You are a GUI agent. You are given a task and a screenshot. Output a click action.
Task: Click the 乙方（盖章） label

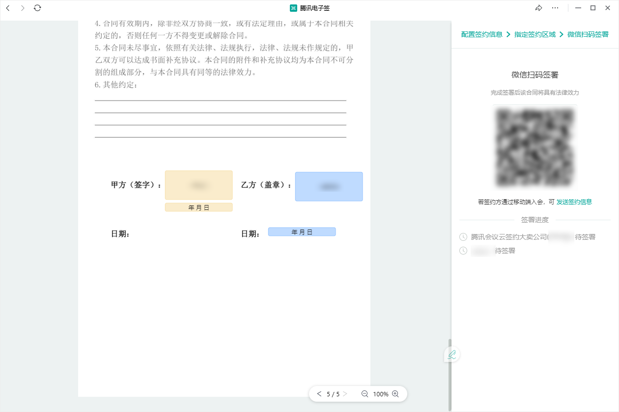click(267, 185)
